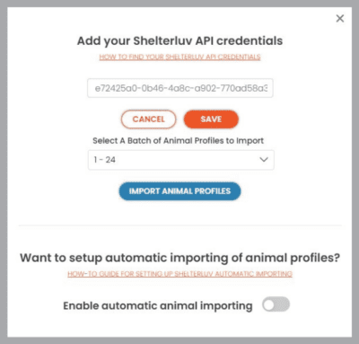This screenshot has height=344, width=359.
Task: Click the toggle knob for automatic importing
Action: (x=269, y=304)
